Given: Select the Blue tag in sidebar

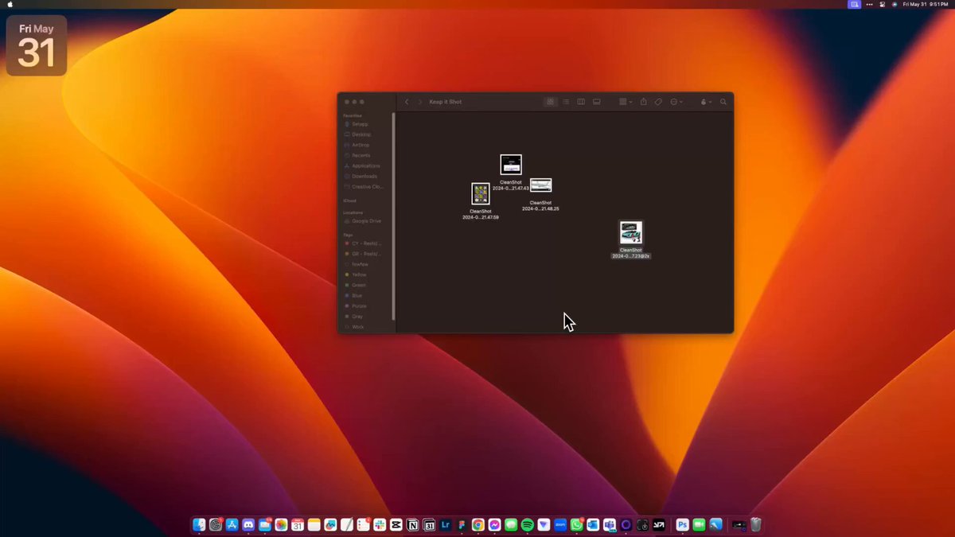Looking at the screenshot, I should click(357, 295).
